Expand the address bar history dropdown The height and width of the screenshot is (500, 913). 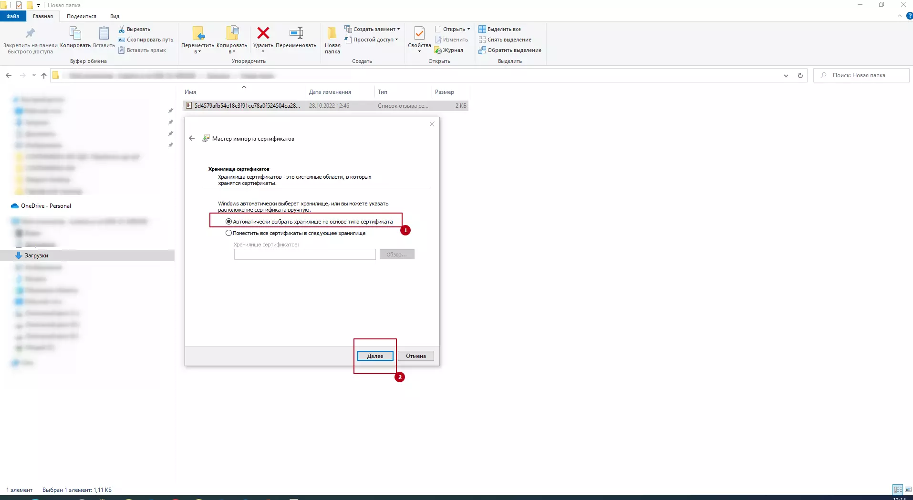(x=786, y=75)
